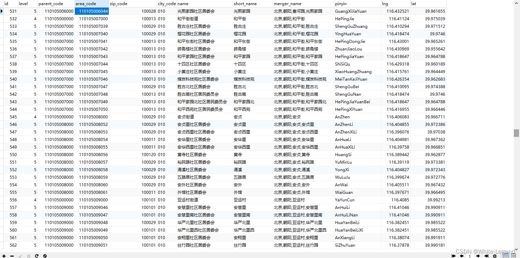The width and height of the screenshot is (520, 258).
Task: Click the page number 1 field
Action: click(470, 256)
